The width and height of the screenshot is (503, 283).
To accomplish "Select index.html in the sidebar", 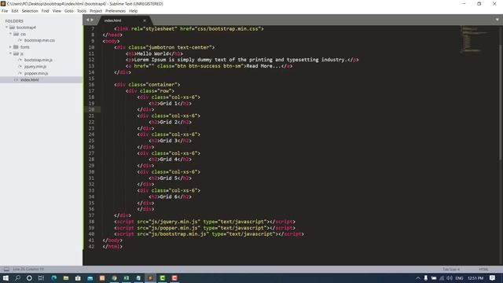I will [x=41, y=80].
